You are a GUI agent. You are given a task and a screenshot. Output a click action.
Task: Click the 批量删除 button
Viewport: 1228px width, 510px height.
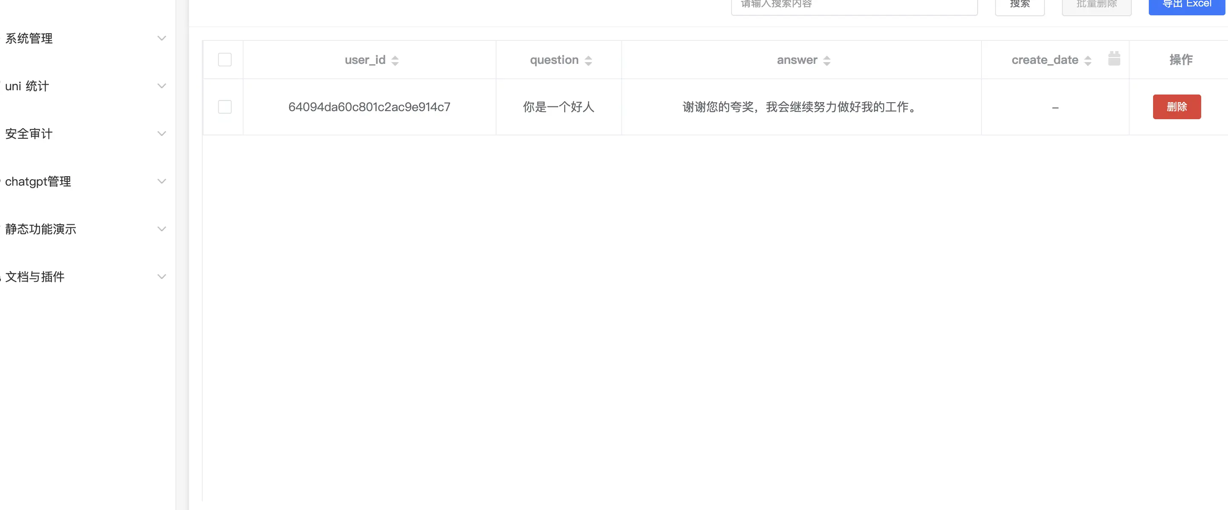[x=1096, y=6]
